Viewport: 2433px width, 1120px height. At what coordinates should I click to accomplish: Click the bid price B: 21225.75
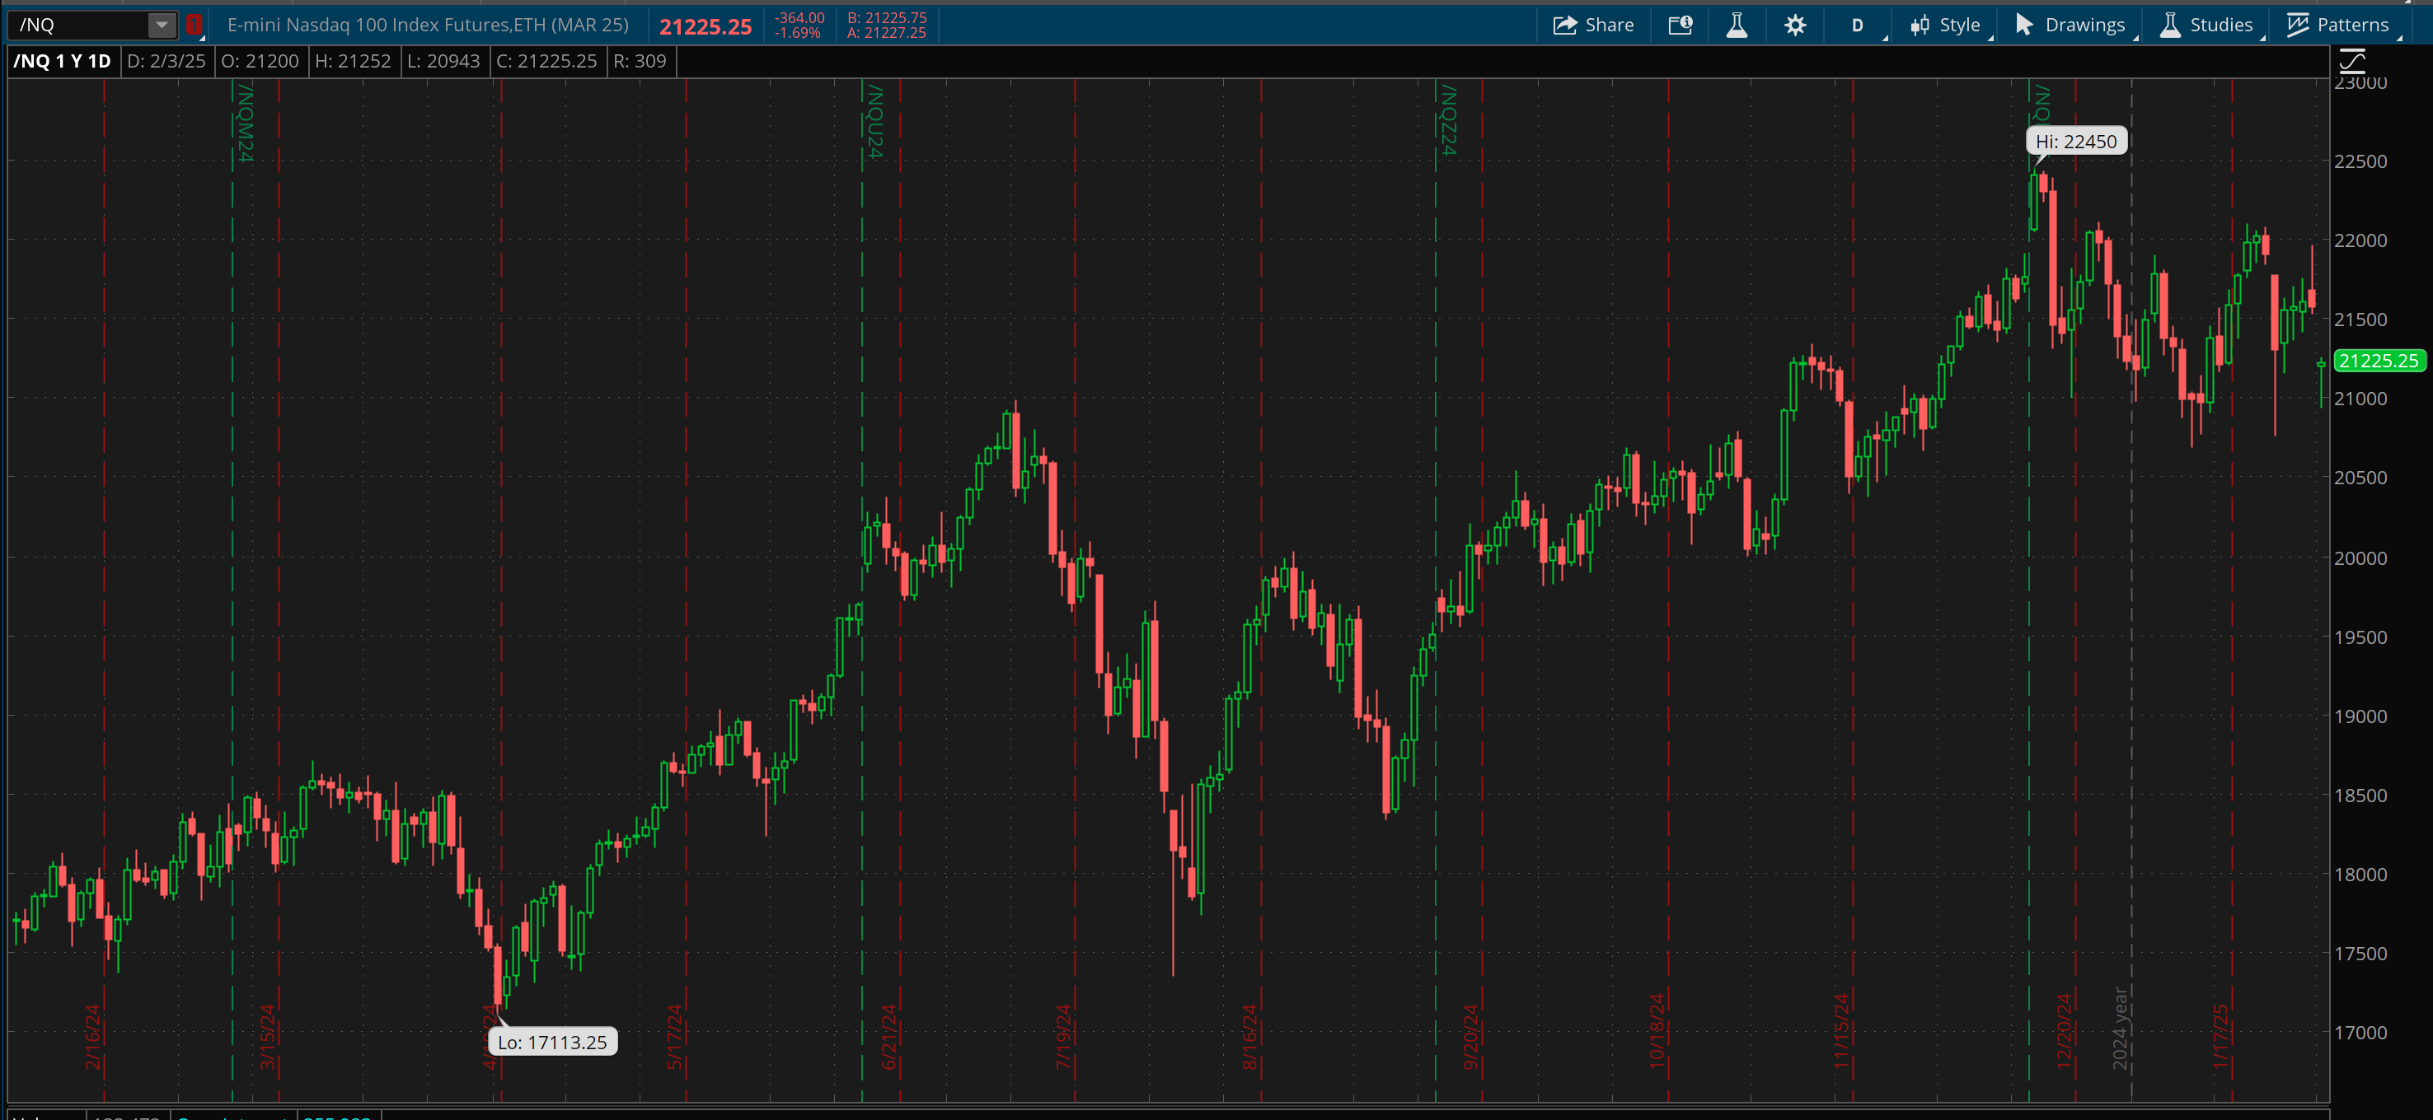[887, 18]
